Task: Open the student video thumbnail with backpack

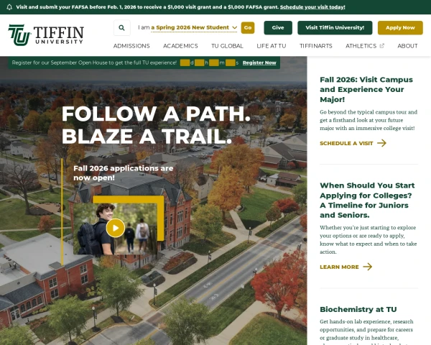Action: (x=115, y=229)
